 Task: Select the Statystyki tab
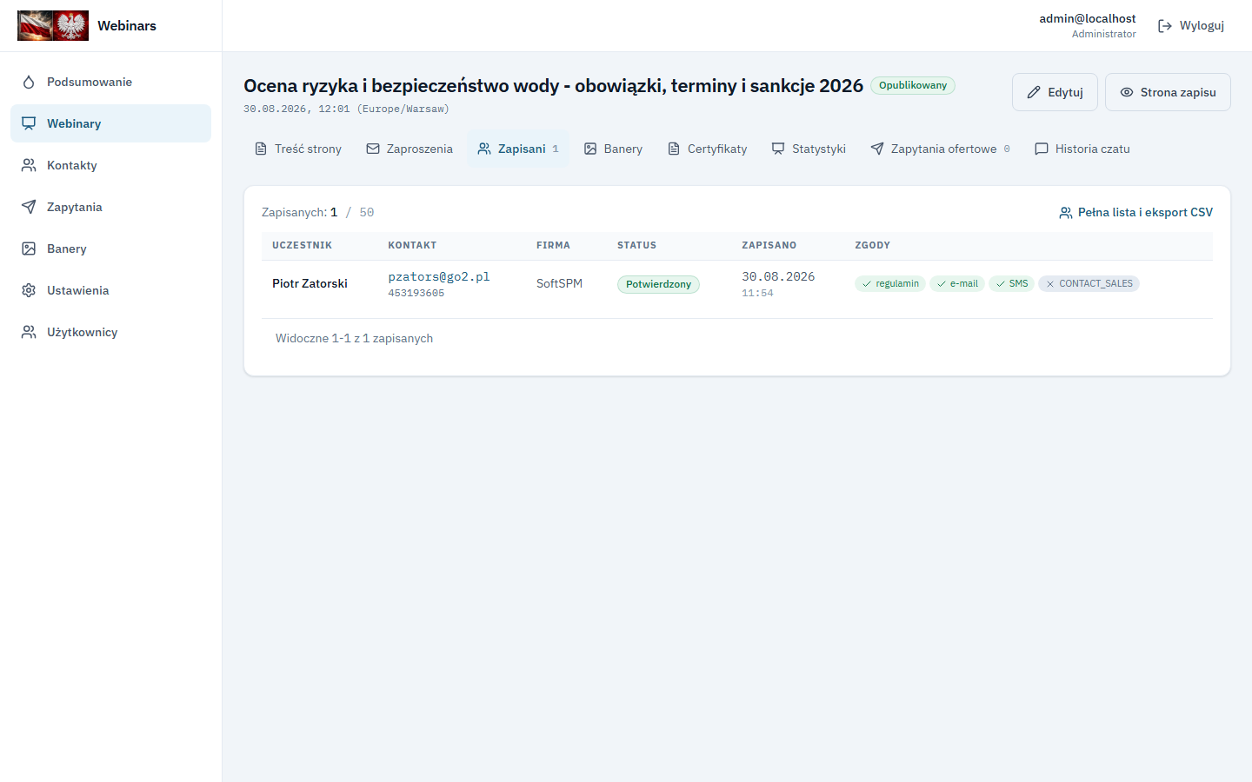tap(809, 149)
